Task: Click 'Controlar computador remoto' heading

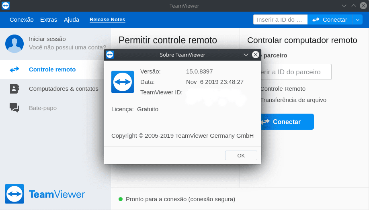Action: coord(302,40)
